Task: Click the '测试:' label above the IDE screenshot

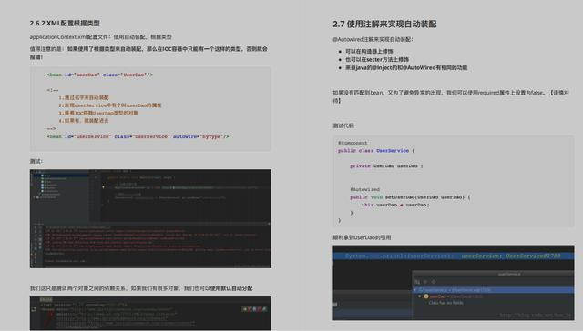Action: [36, 161]
